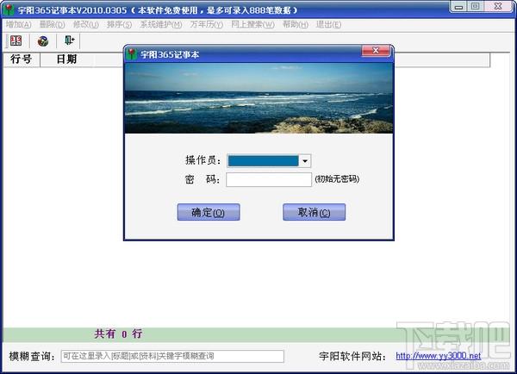
Task: Click the 退出(E) menu item
Action: (328, 24)
